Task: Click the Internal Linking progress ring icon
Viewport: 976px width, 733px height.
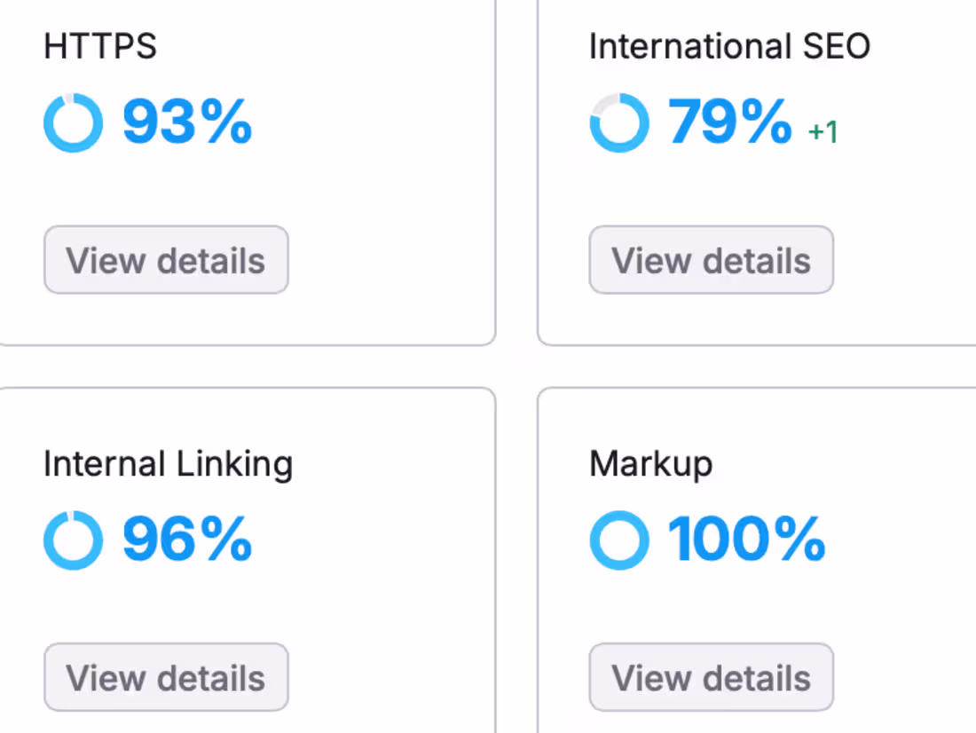Action: tap(73, 539)
